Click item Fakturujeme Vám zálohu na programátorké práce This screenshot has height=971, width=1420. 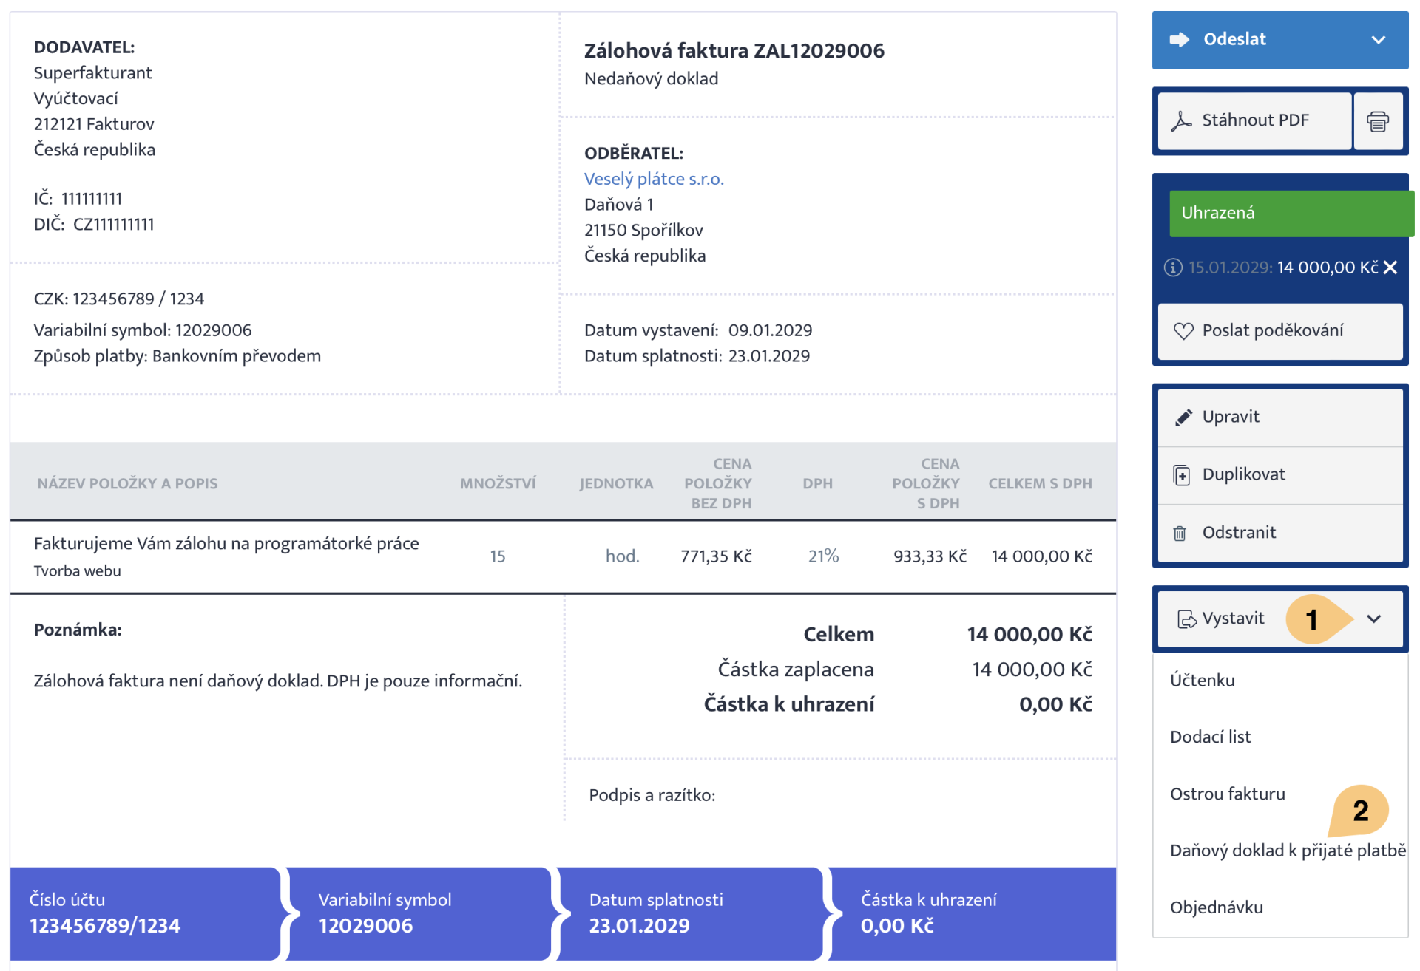226,544
